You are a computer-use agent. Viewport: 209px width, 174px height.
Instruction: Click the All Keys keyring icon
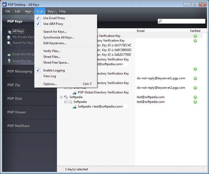pos(9,32)
